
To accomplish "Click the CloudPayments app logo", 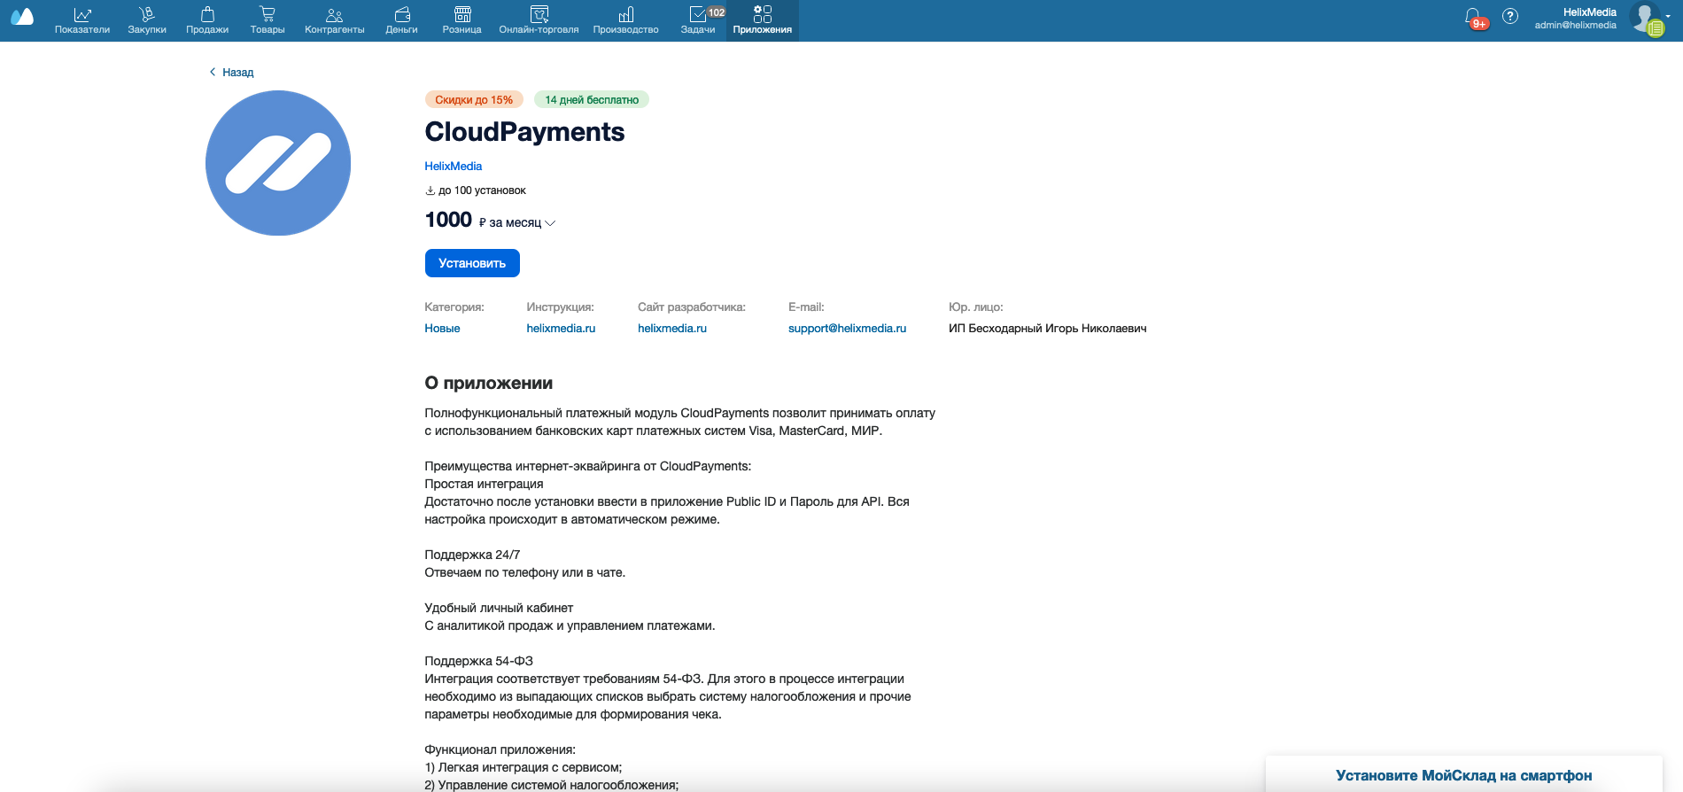I will pos(278,163).
